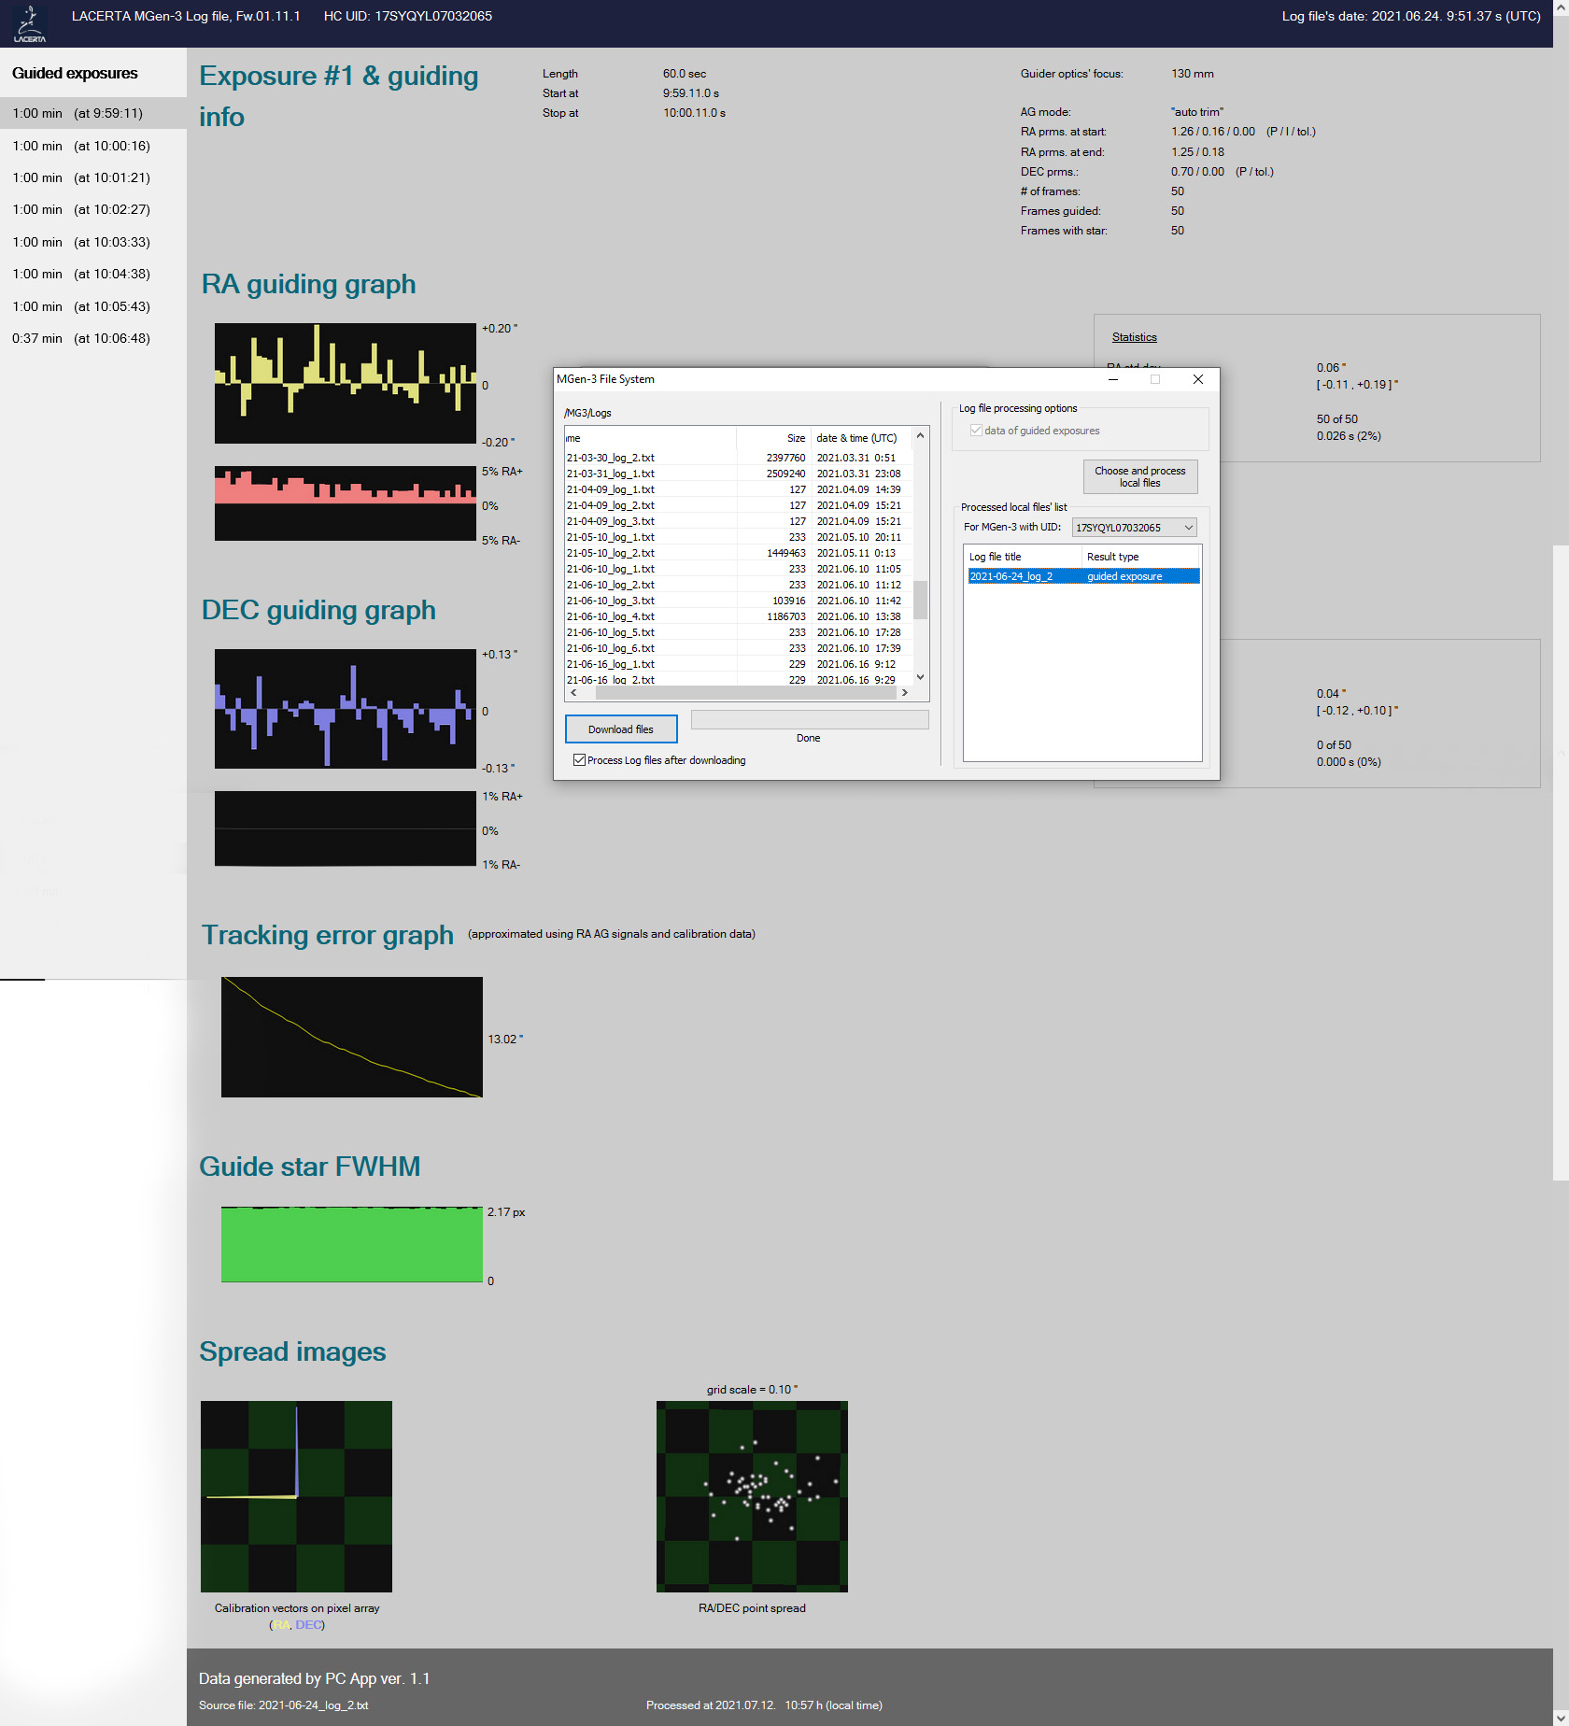This screenshot has width=1569, height=1726.
Task: Sort by date & time (UTC) column
Action: coord(856,438)
